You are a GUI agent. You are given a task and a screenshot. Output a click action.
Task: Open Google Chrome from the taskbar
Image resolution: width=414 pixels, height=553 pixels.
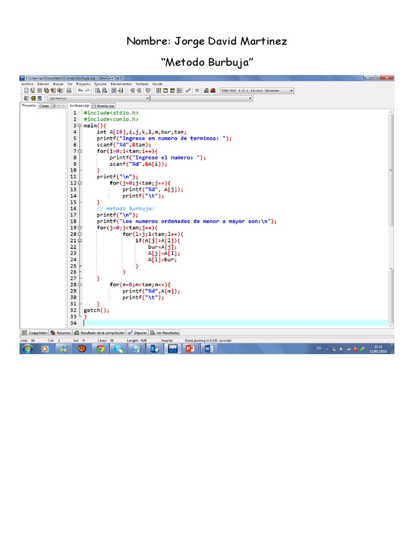(x=100, y=349)
